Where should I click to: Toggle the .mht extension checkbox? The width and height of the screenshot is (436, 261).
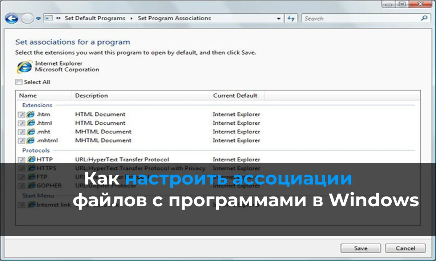(21, 132)
